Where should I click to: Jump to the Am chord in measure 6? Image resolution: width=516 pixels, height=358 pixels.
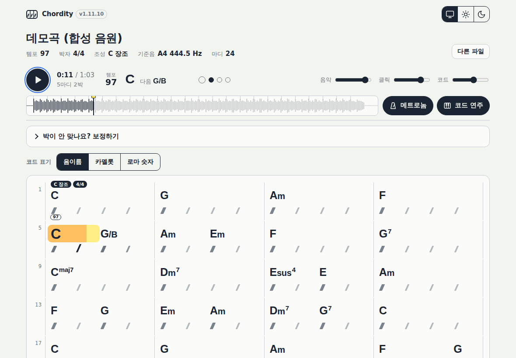click(168, 234)
